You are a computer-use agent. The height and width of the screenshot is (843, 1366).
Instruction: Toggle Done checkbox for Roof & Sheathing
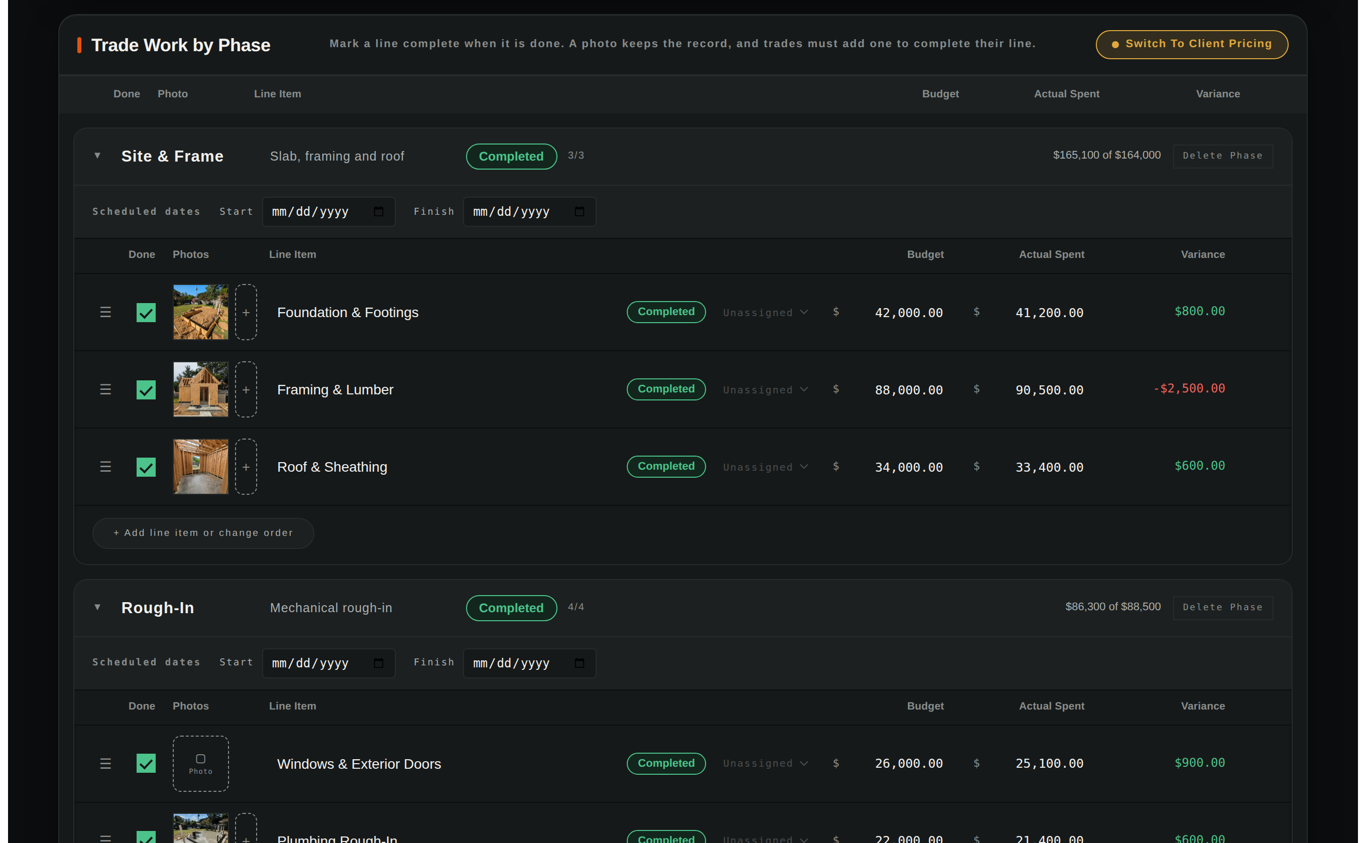pyautogui.click(x=146, y=467)
